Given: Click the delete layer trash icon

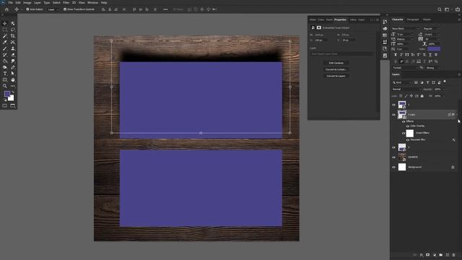Looking at the screenshot, I should coord(454,255).
